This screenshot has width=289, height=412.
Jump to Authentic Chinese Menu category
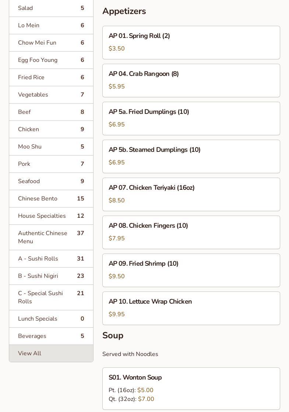point(51,237)
